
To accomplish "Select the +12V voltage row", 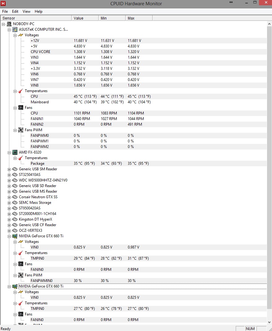I will [x=148, y=41].
